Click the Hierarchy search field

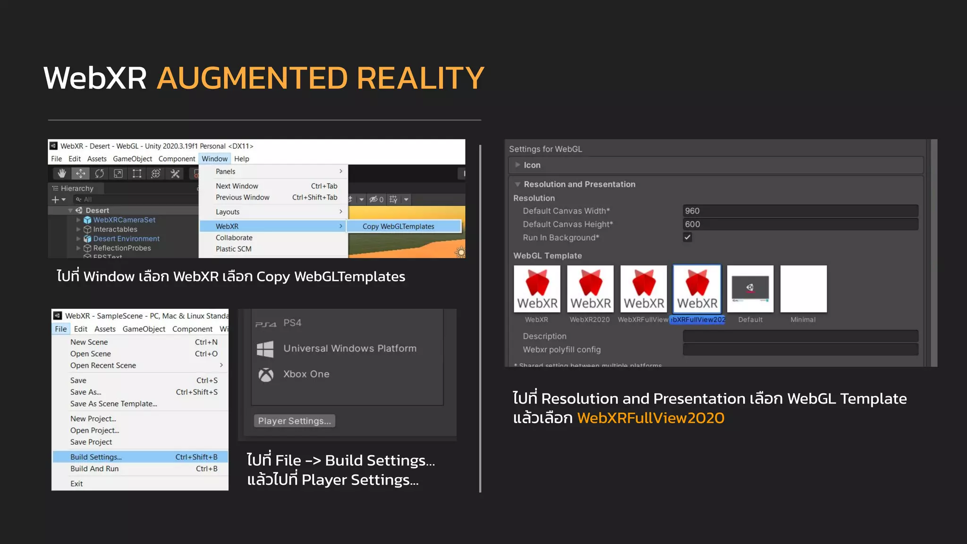136,200
